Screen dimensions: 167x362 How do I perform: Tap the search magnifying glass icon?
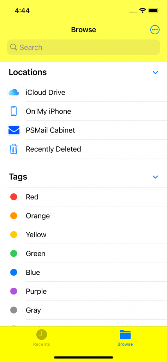14,47
